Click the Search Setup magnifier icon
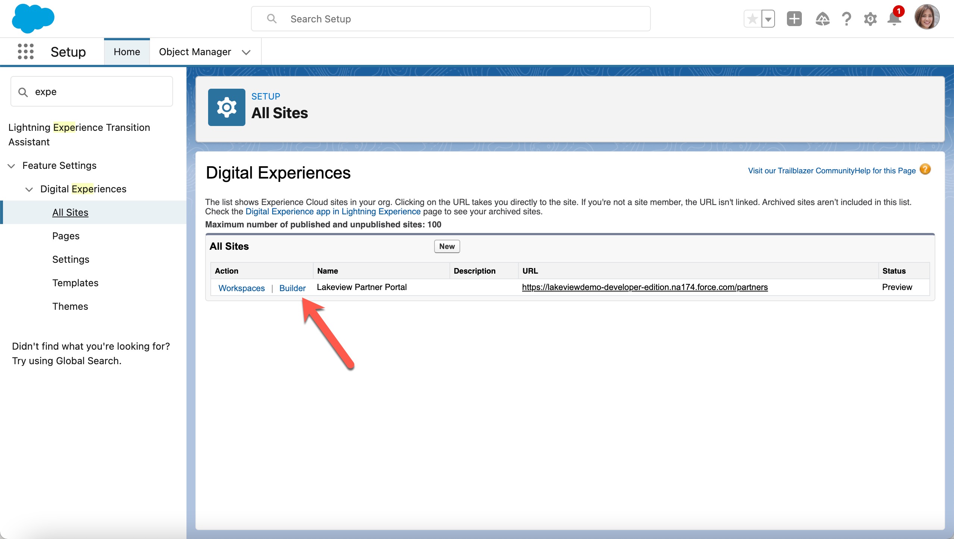 pyautogui.click(x=272, y=19)
